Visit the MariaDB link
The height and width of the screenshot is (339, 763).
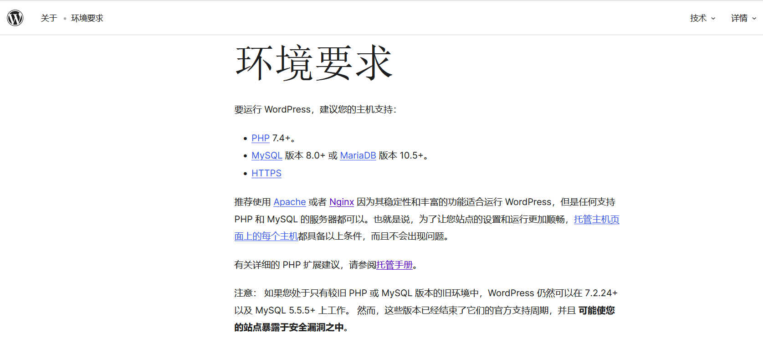(x=358, y=155)
